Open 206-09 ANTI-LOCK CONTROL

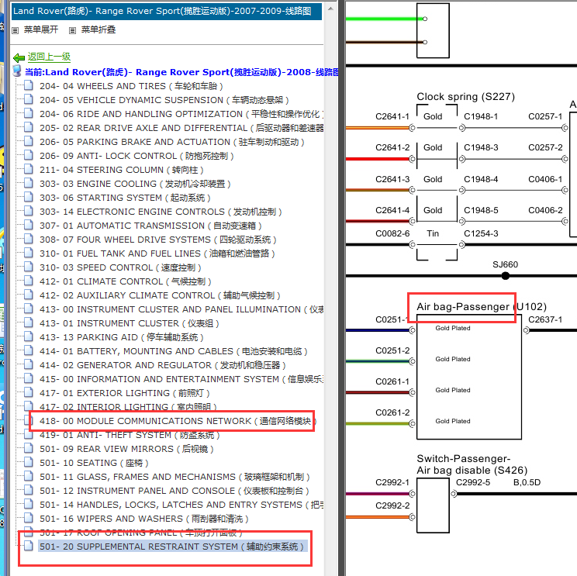(x=136, y=156)
